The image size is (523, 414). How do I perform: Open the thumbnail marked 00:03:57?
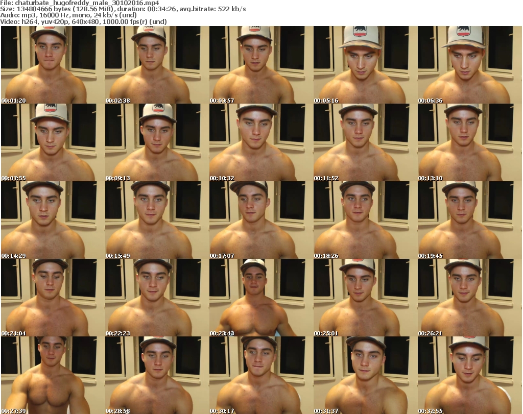tap(261, 65)
